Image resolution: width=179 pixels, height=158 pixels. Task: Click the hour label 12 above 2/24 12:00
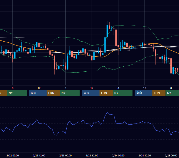(x=145, y=88)
